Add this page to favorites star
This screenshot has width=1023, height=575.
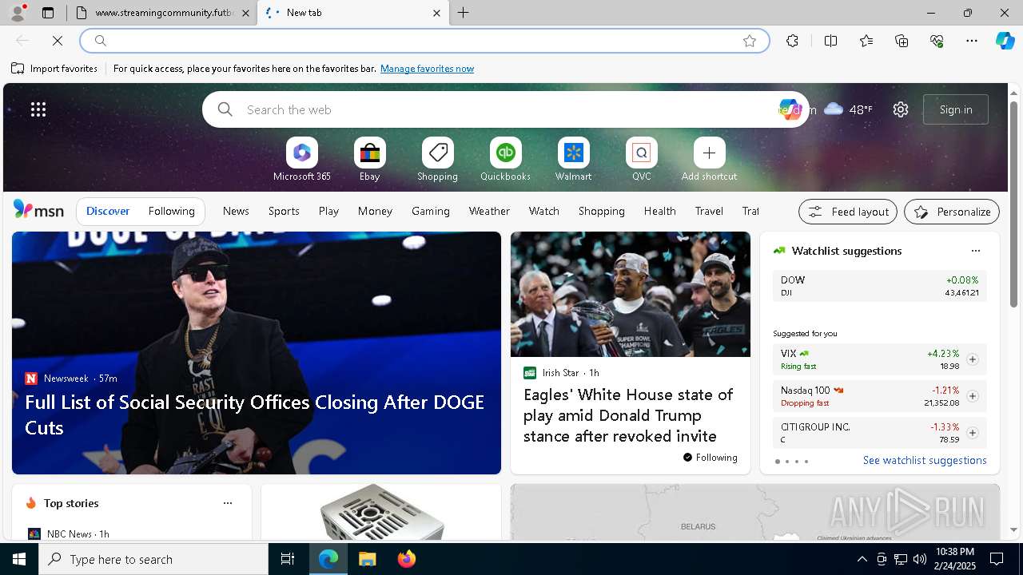749,41
